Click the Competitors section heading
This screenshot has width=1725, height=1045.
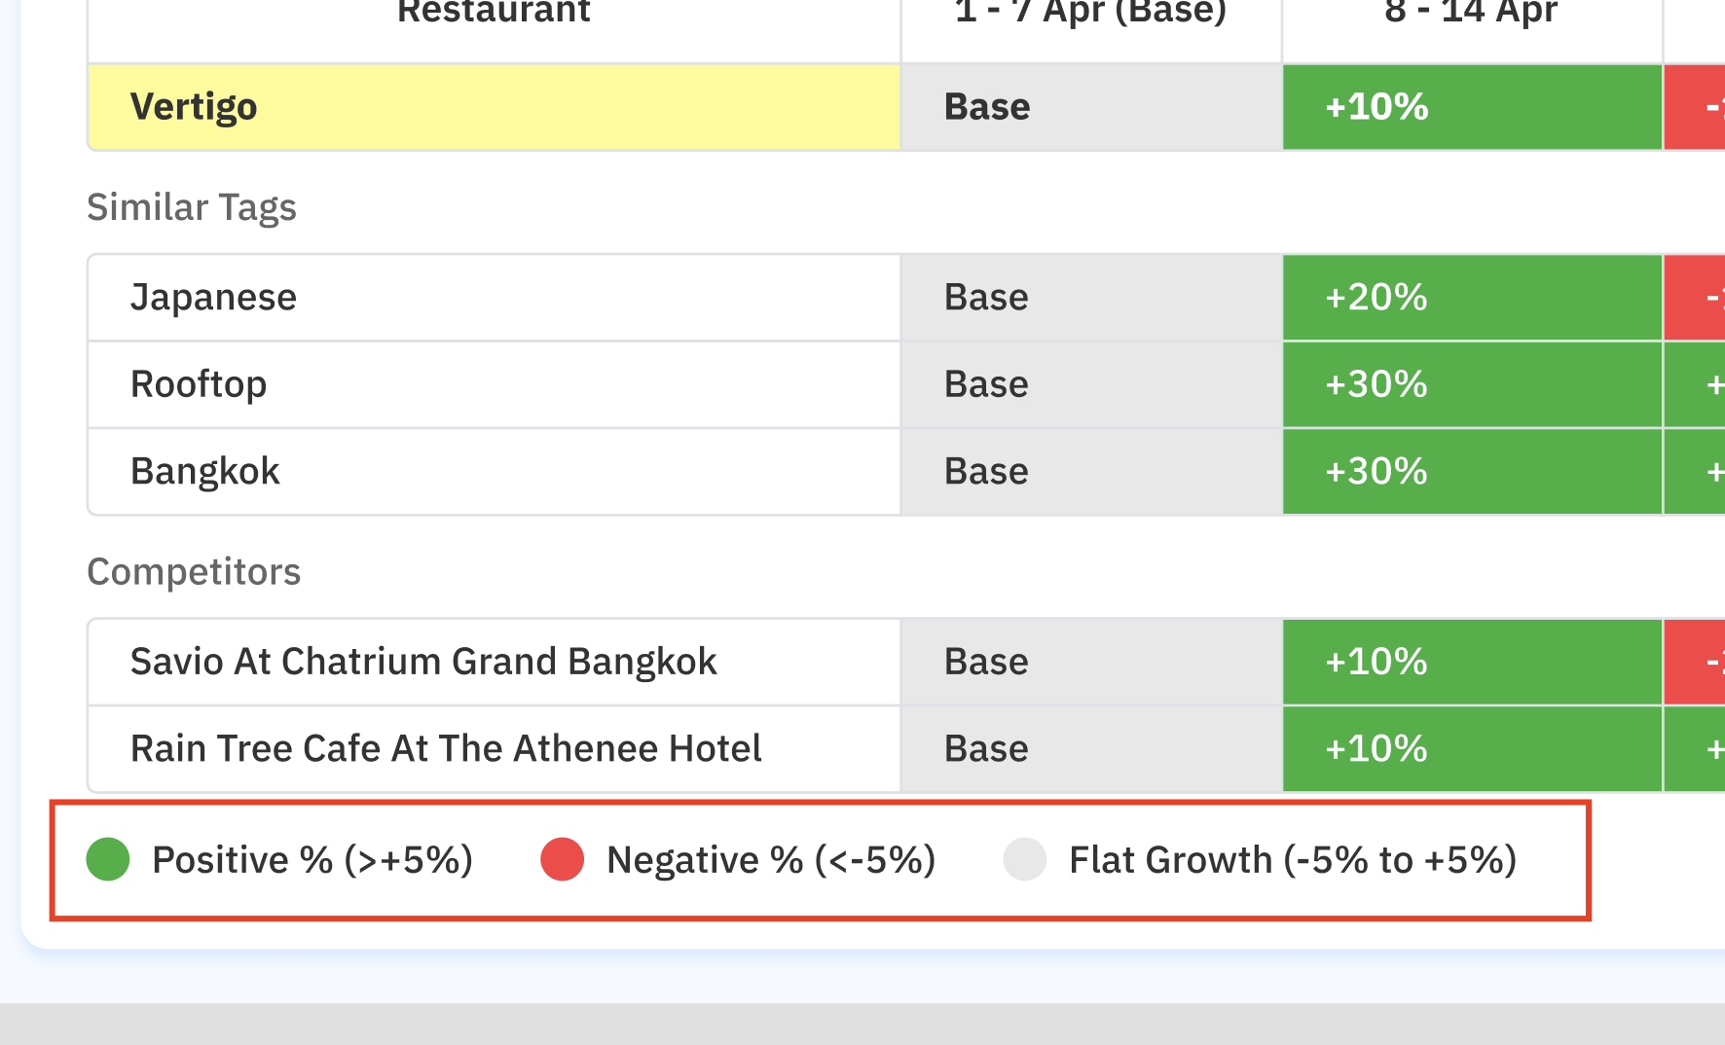(x=194, y=572)
